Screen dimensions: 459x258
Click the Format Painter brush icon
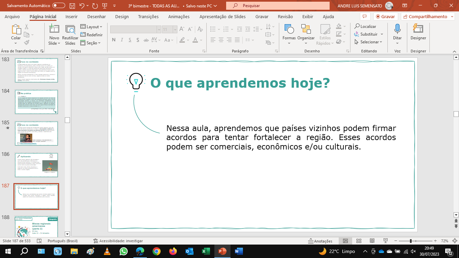pyautogui.click(x=27, y=42)
